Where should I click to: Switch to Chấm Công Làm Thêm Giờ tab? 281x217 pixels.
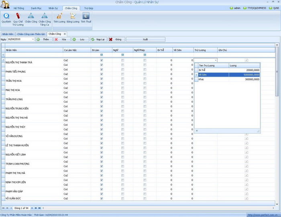[31, 34]
